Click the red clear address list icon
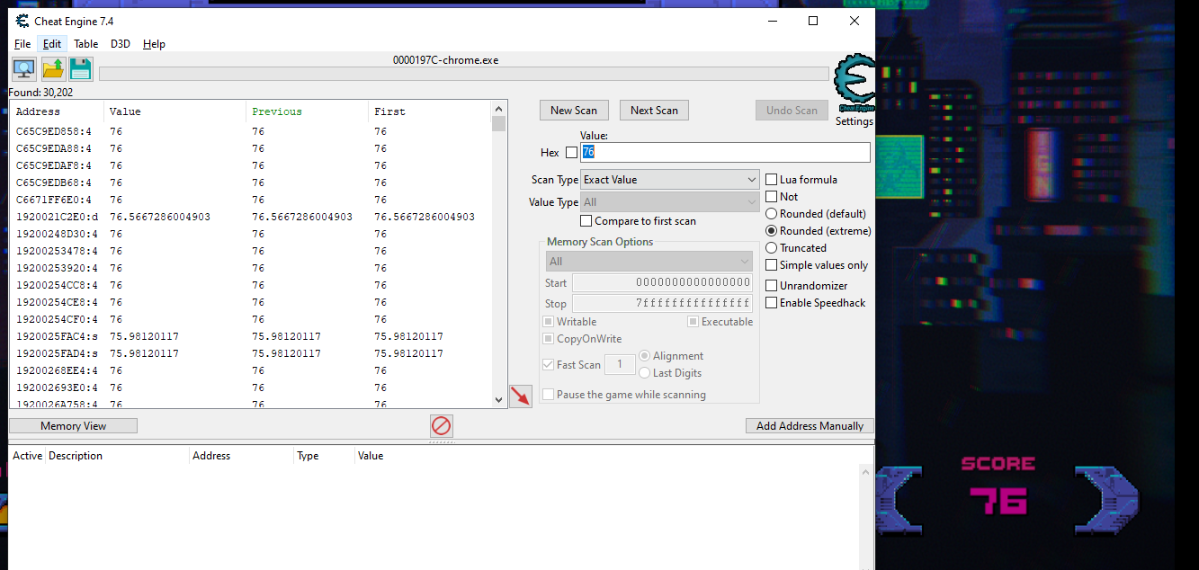Image resolution: width=1199 pixels, height=570 pixels. (441, 426)
